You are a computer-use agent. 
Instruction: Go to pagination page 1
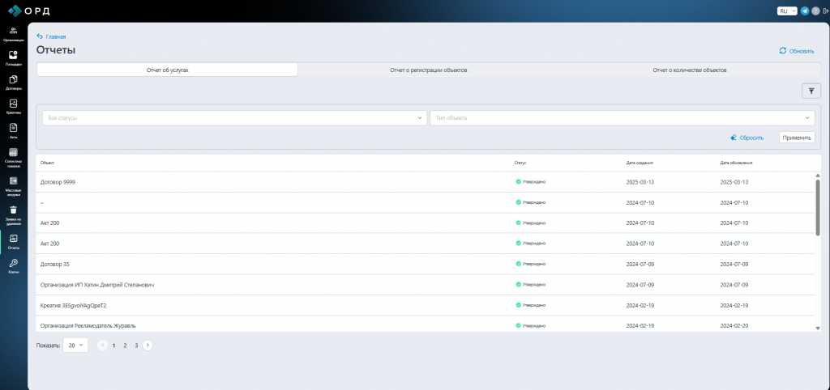point(113,345)
